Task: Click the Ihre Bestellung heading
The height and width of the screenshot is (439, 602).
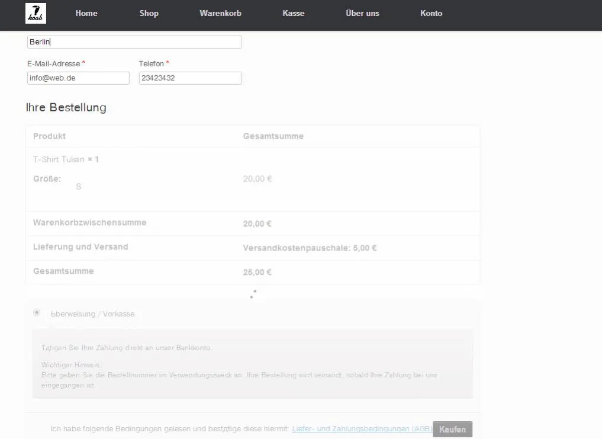Action: pos(66,107)
